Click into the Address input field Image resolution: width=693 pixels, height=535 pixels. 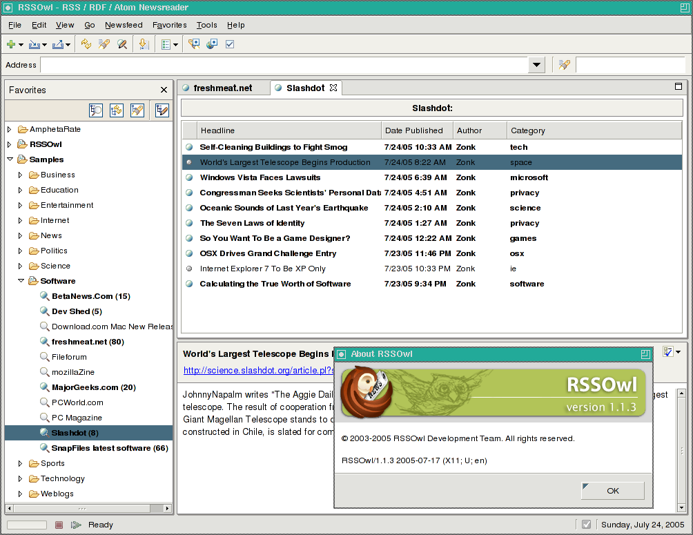(284, 65)
